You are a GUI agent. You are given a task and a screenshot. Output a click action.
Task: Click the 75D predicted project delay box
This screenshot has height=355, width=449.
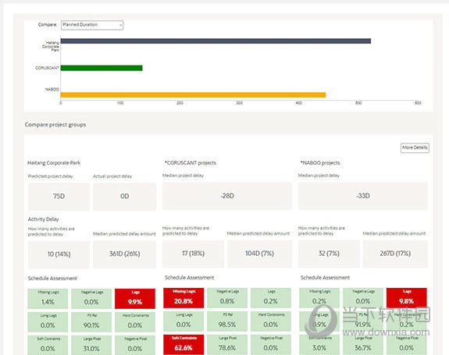coord(59,197)
